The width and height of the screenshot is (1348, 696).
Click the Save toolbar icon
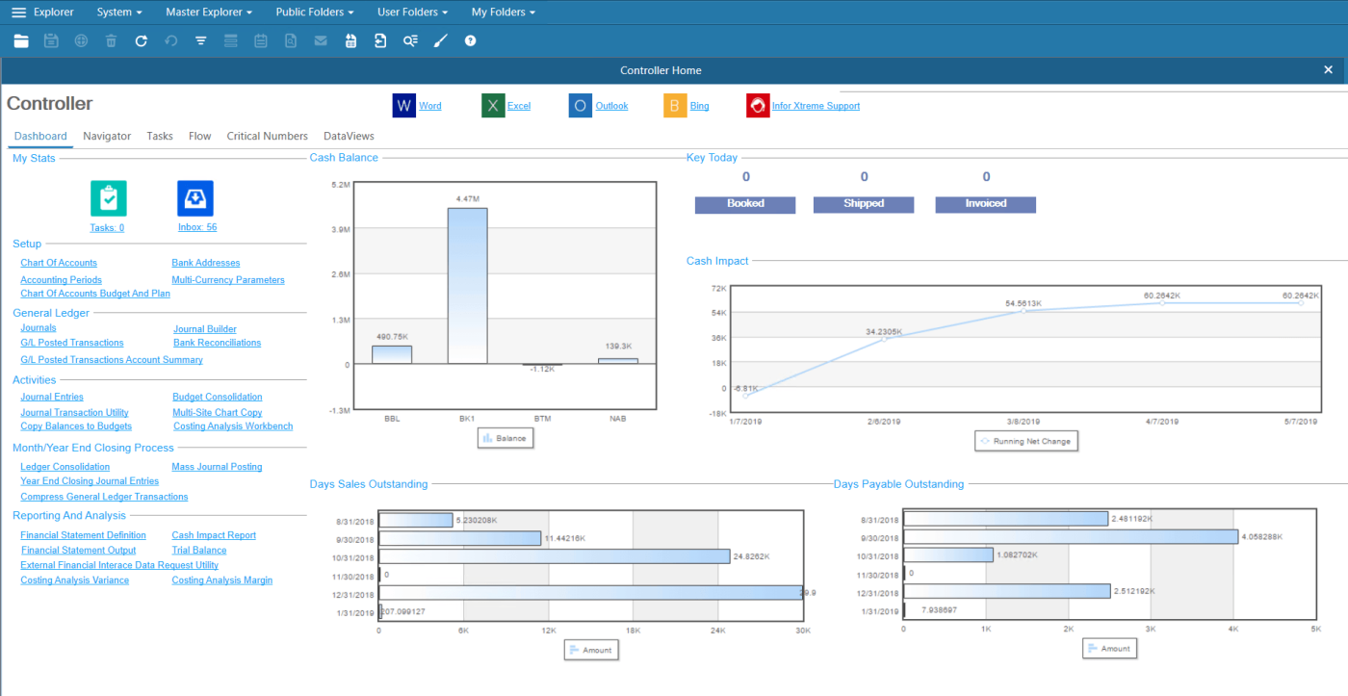coord(51,40)
